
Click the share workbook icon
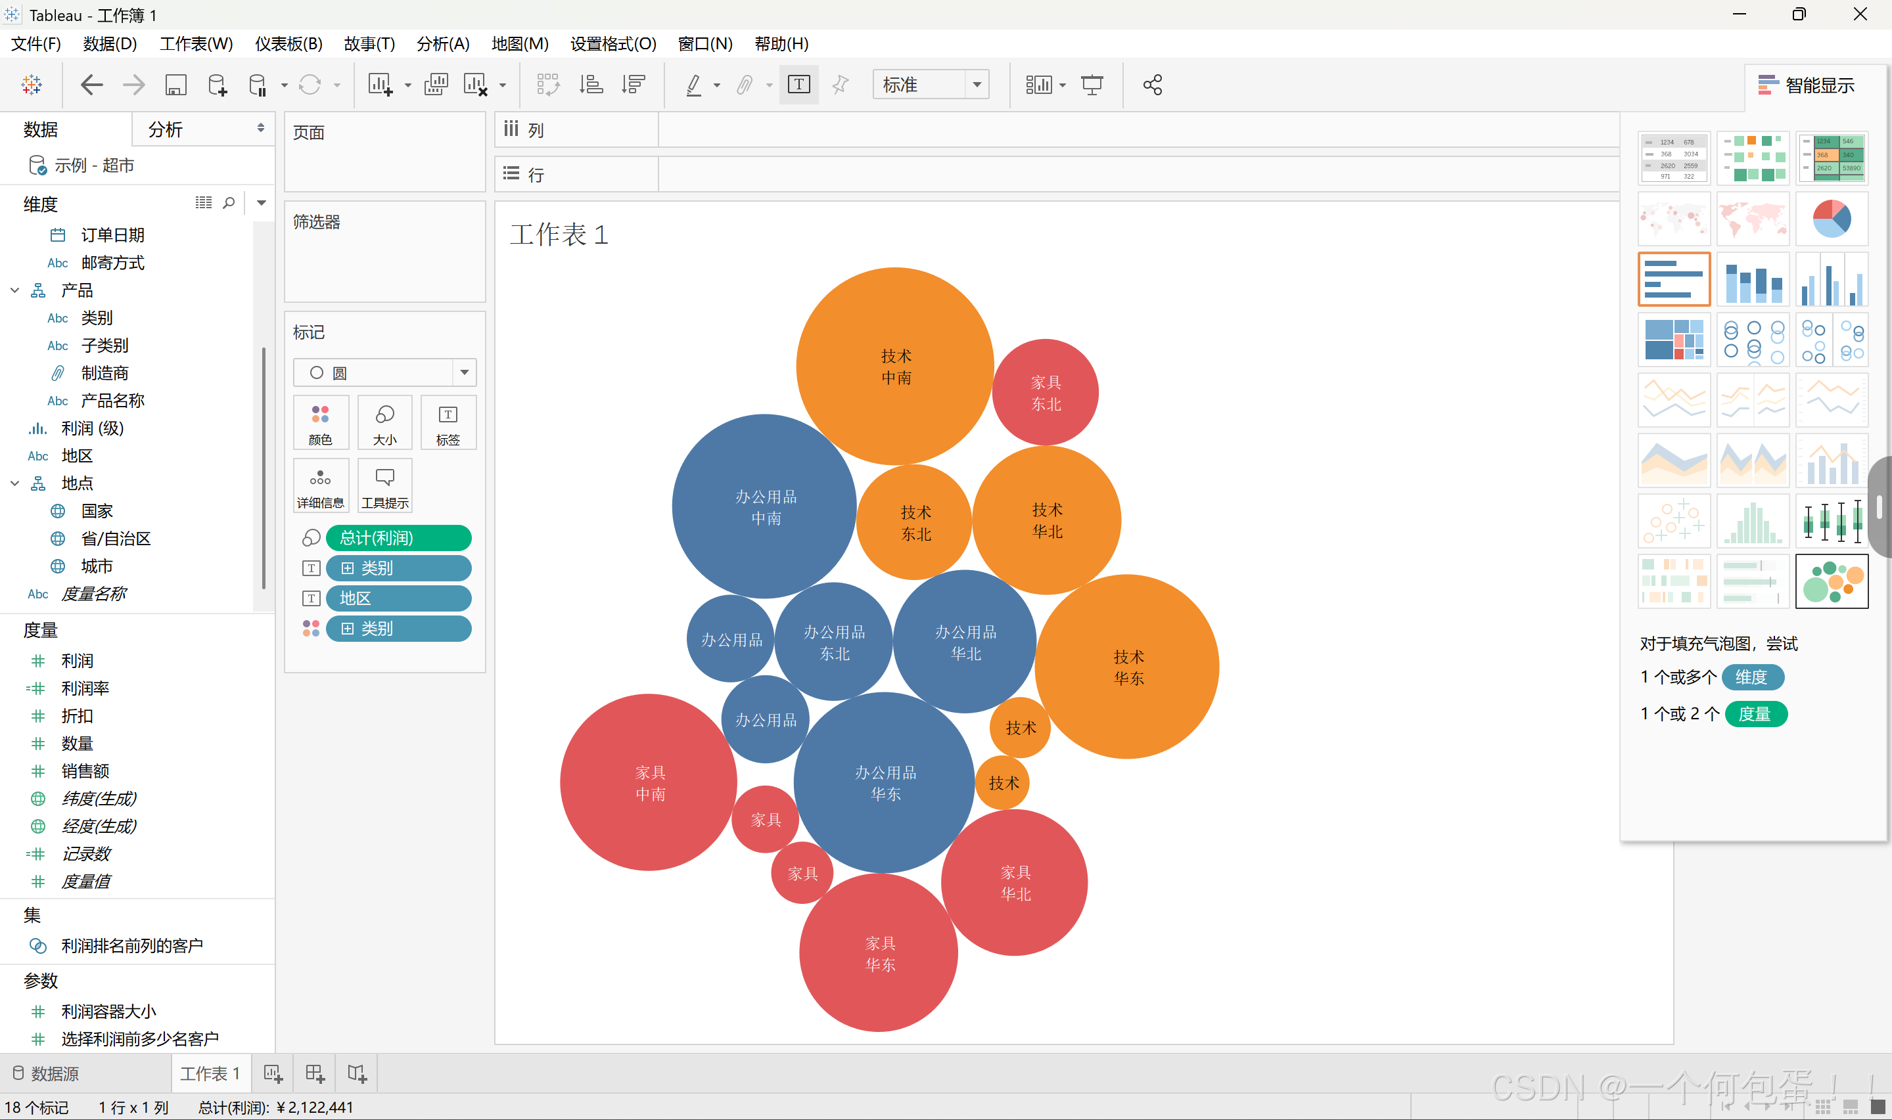tap(1152, 85)
